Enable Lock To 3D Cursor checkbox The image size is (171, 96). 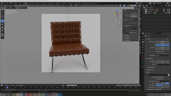click(x=130, y=31)
